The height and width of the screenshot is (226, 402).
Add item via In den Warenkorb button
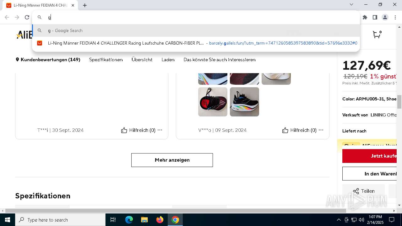(x=370, y=174)
